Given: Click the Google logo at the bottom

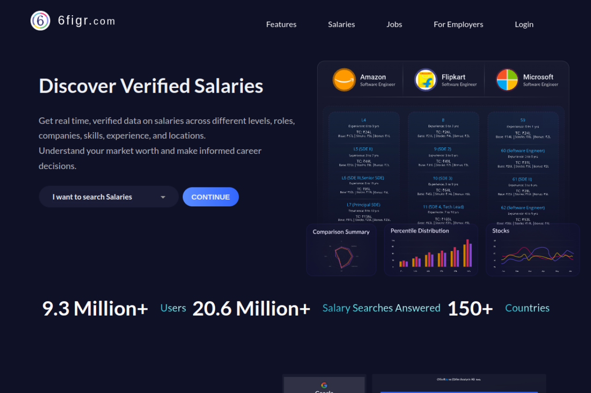Looking at the screenshot, I should [x=324, y=385].
